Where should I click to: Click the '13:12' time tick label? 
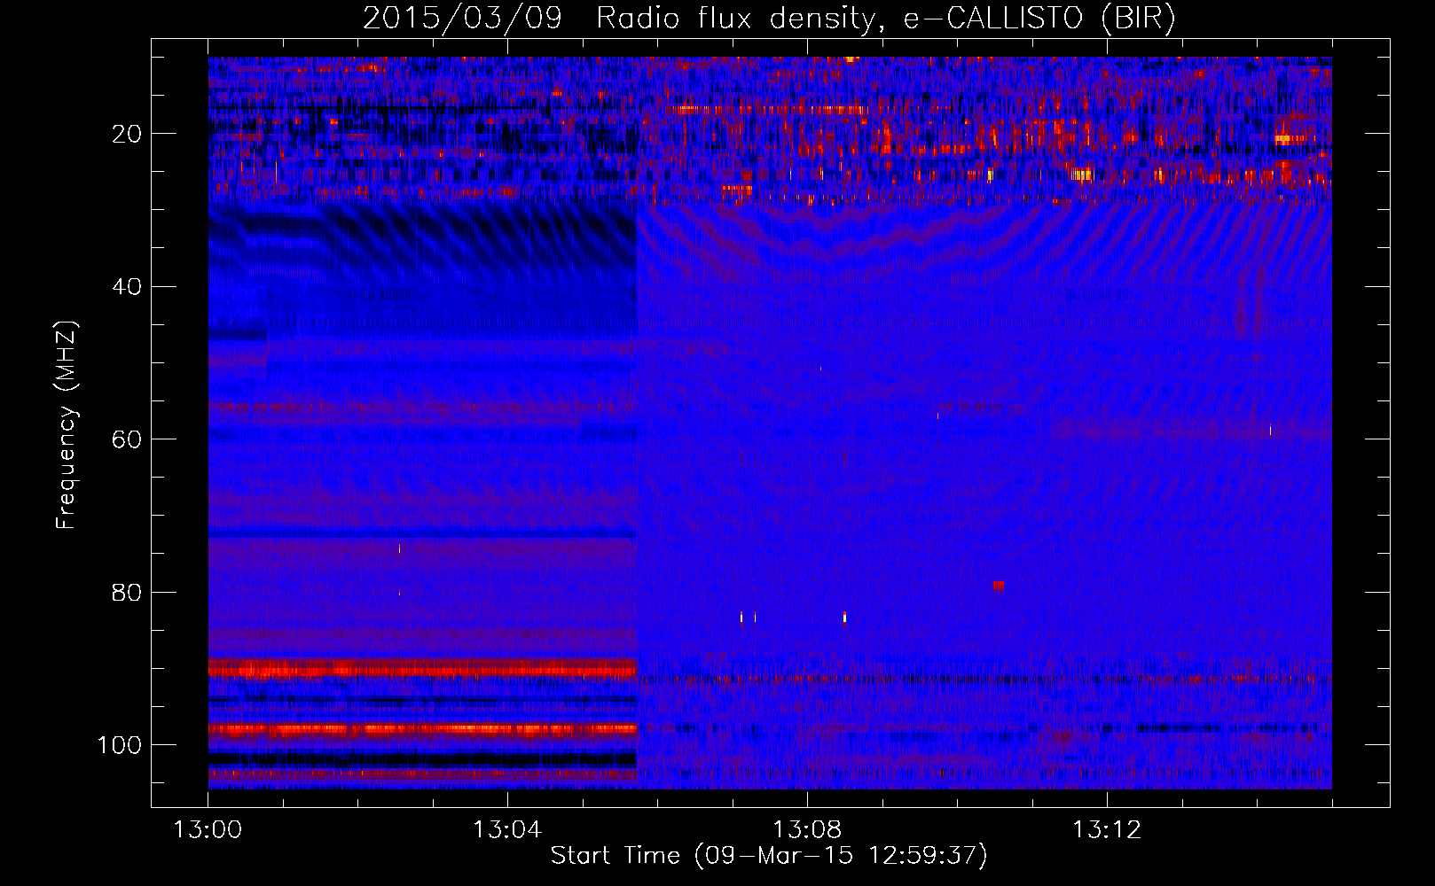click(1107, 830)
